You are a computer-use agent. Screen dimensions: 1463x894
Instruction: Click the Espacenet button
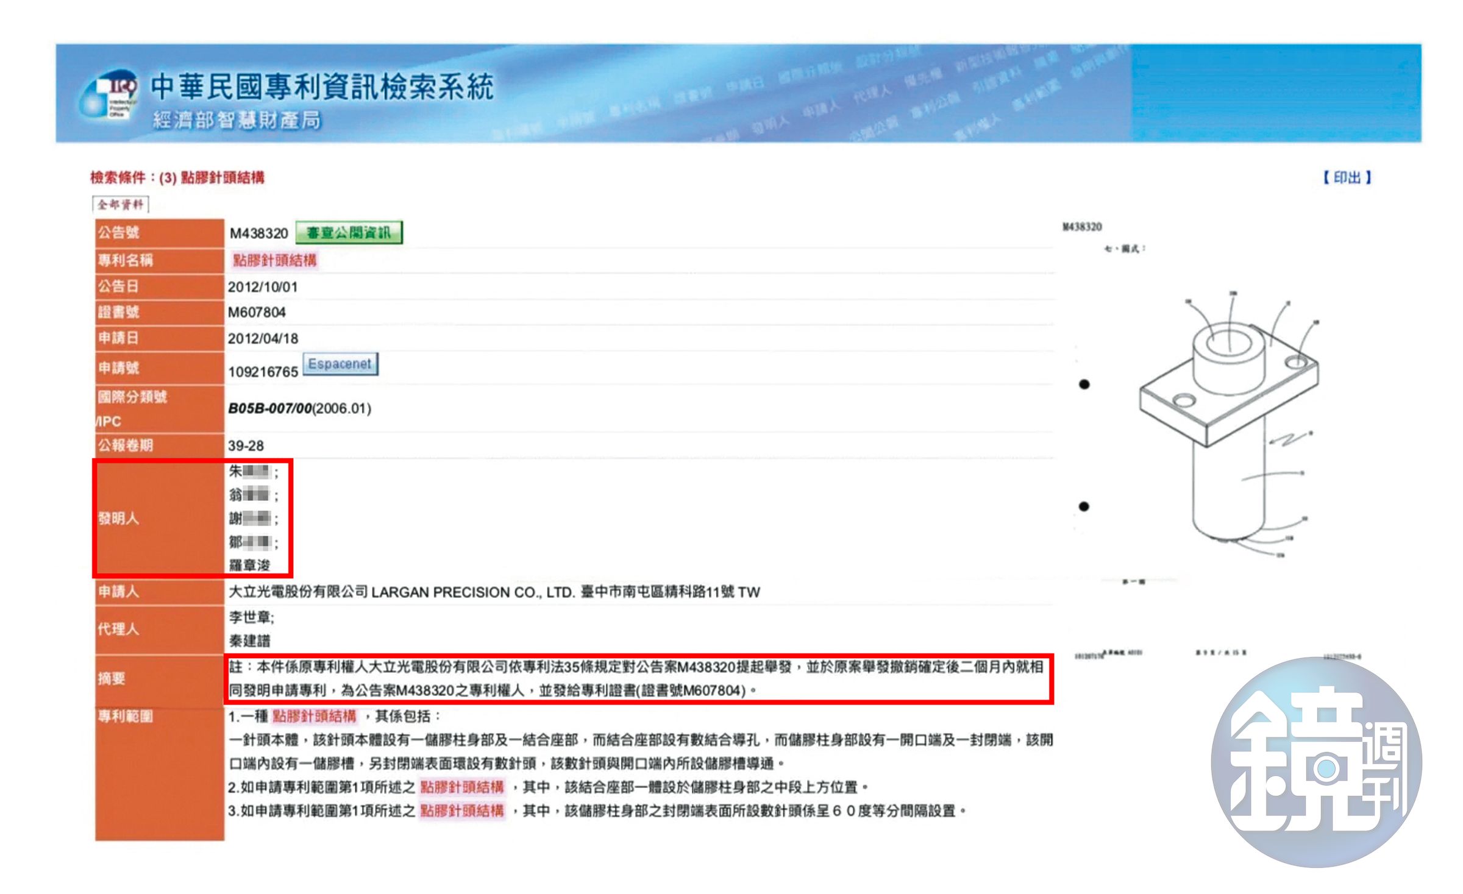[x=340, y=364]
